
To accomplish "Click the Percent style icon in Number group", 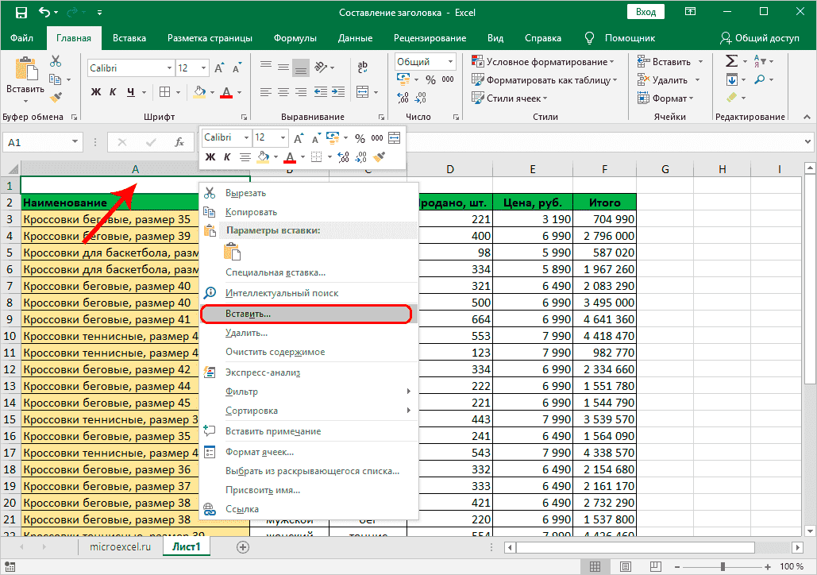I will click(x=430, y=79).
